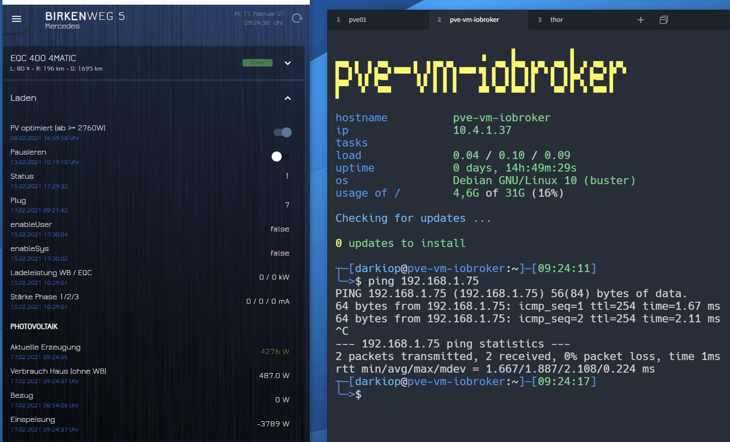Click the ping 192.168.1.75 command line
This screenshot has width=730, height=442.
(x=423, y=281)
